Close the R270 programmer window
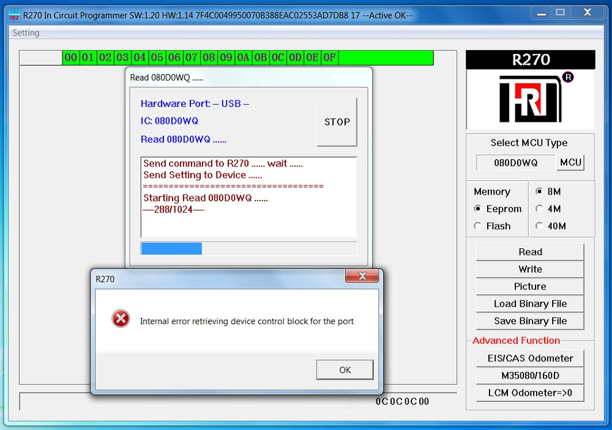 pos(588,13)
